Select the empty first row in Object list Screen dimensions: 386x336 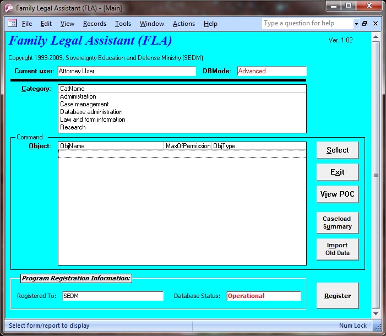click(182, 154)
